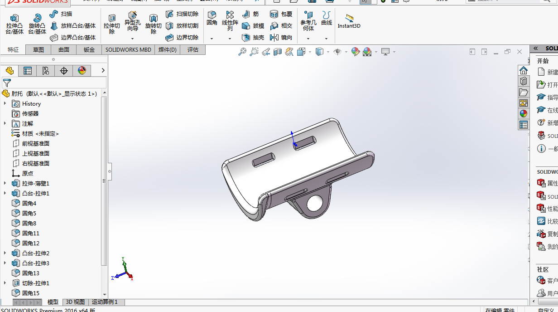Screen dimensions: 558x312
Task: Open the 运动算例 1 motion study tab
Action: pyautogui.click(x=105, y=302)
